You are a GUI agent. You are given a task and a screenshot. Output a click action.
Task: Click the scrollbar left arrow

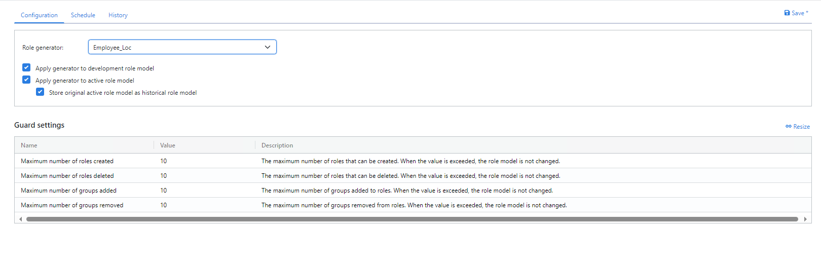[x=20, y=219]
